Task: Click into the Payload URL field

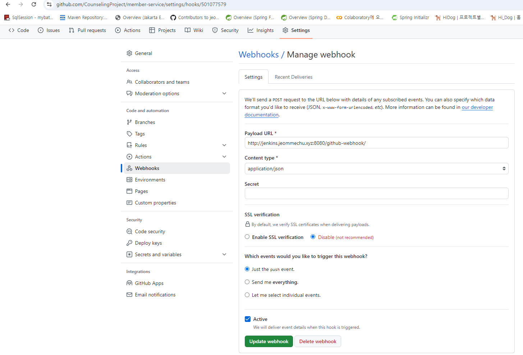Action: pos(376,143)
